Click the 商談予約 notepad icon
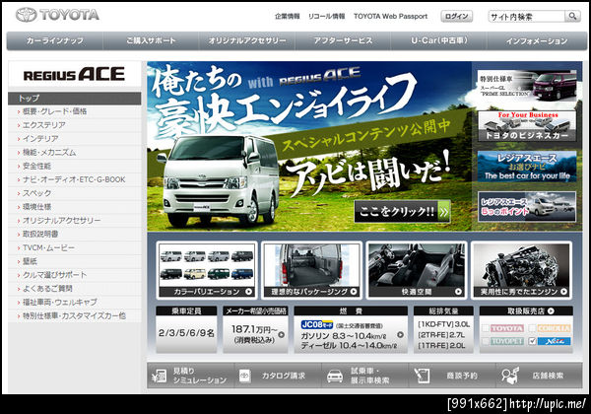591x414 pixels. [422, 376]
